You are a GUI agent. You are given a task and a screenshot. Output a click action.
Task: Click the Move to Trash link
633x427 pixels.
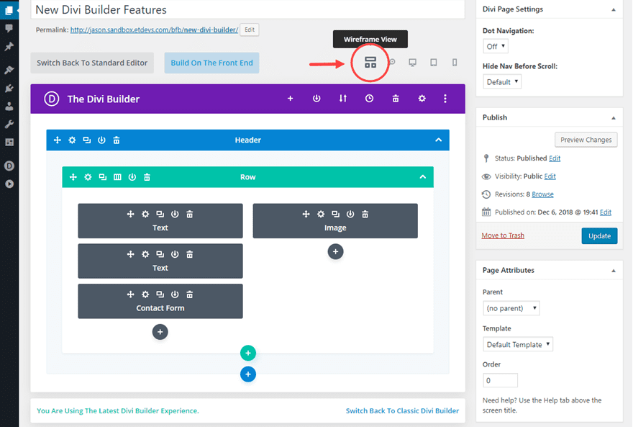[x=503, y=235]
